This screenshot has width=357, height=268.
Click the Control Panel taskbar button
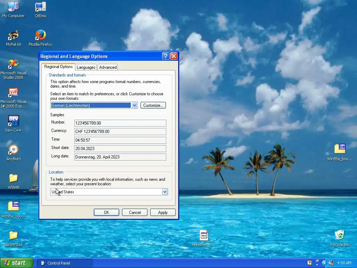[65, 263]
